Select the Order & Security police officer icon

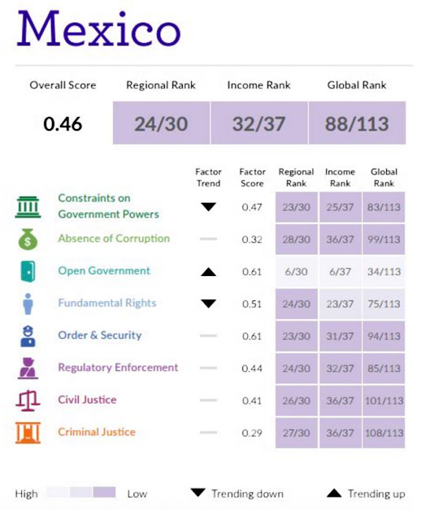tap(28, 336)
